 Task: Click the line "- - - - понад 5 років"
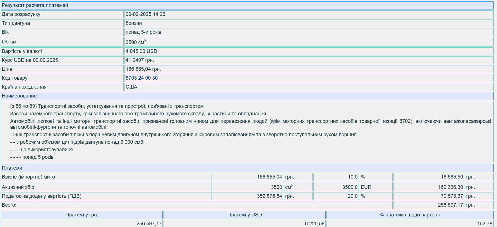click(32, 157)
